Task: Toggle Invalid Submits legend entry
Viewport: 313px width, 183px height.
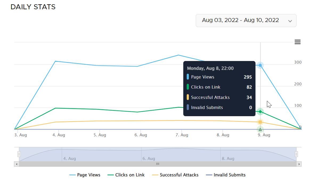Action: coord(226,175)
